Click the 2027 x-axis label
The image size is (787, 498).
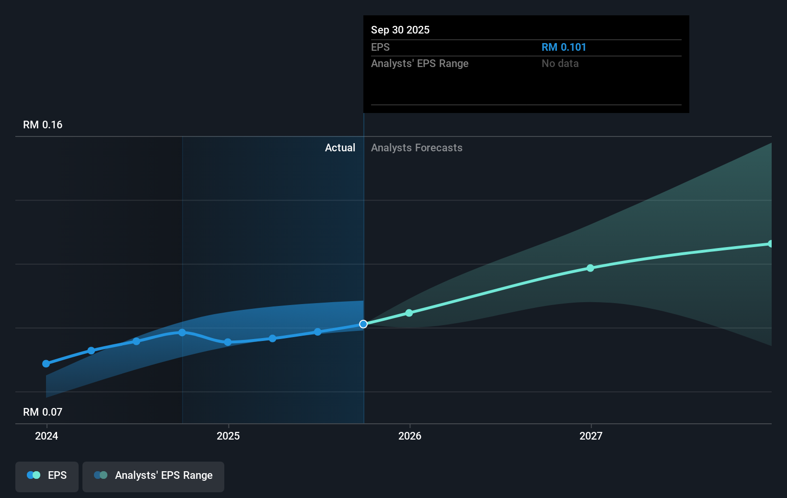(x=591, y=436)
